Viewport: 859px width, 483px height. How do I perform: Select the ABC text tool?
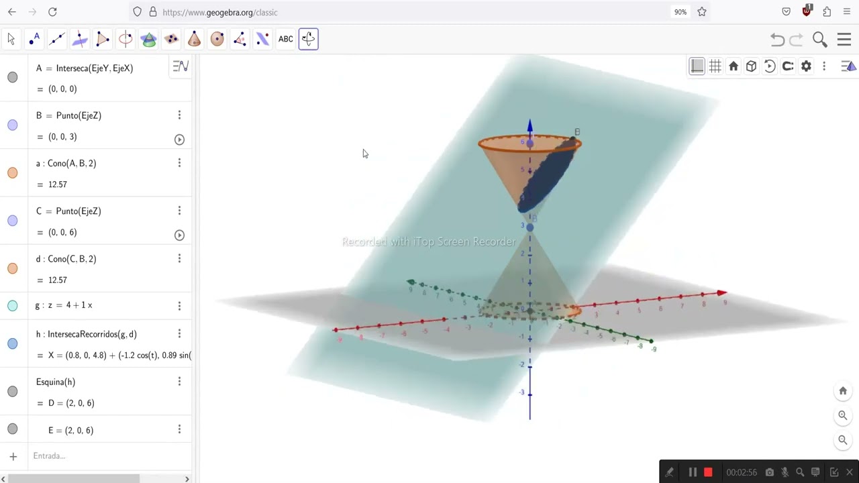(x=285, y=39)
